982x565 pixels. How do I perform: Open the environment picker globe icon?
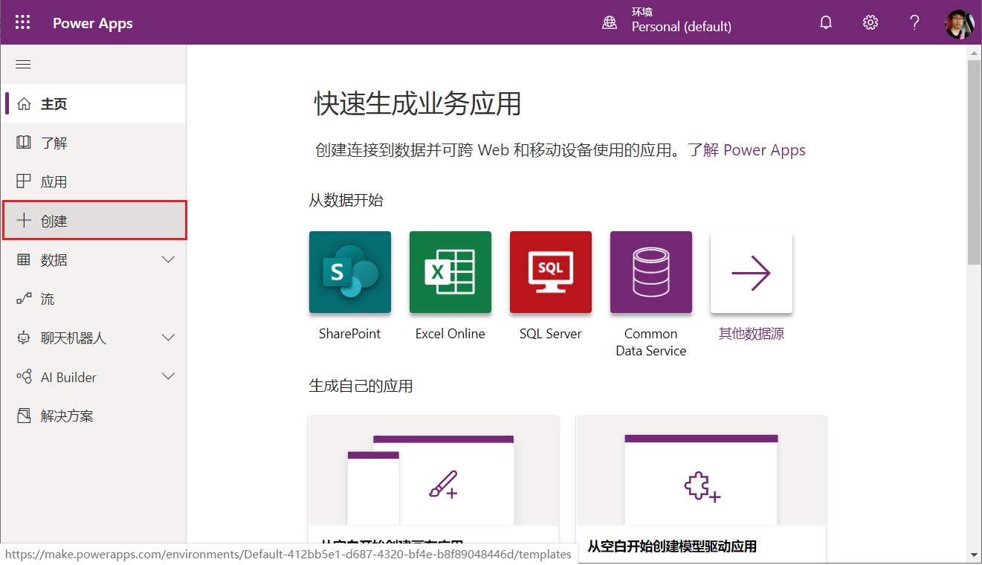pyautogui.click(x=610, y=22)
